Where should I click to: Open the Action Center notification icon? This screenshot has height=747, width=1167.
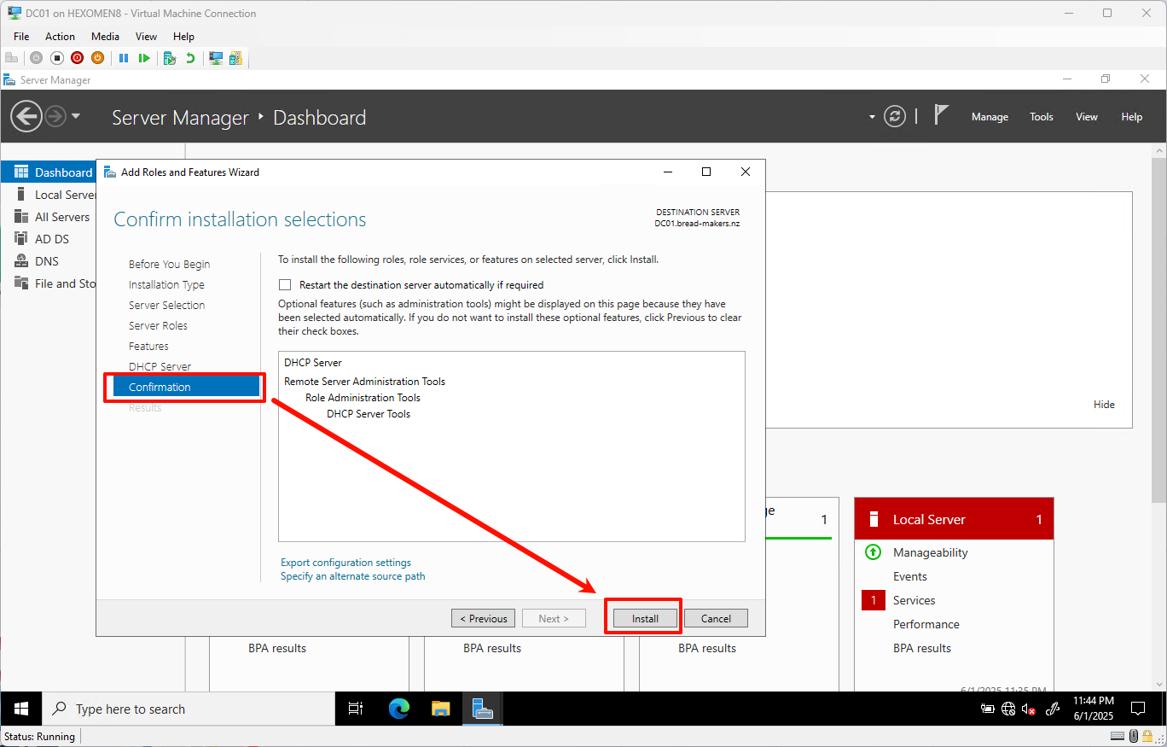tap(1138, 709)
